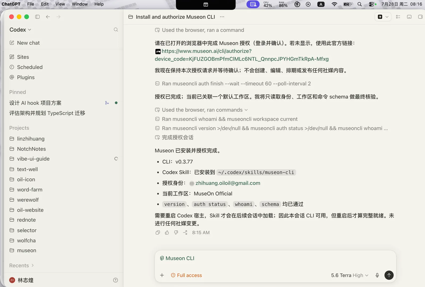This screenshot has height=287, width=425.
Task: Toggle the bottom panel icon in header
Action: [x=409, y=17]
